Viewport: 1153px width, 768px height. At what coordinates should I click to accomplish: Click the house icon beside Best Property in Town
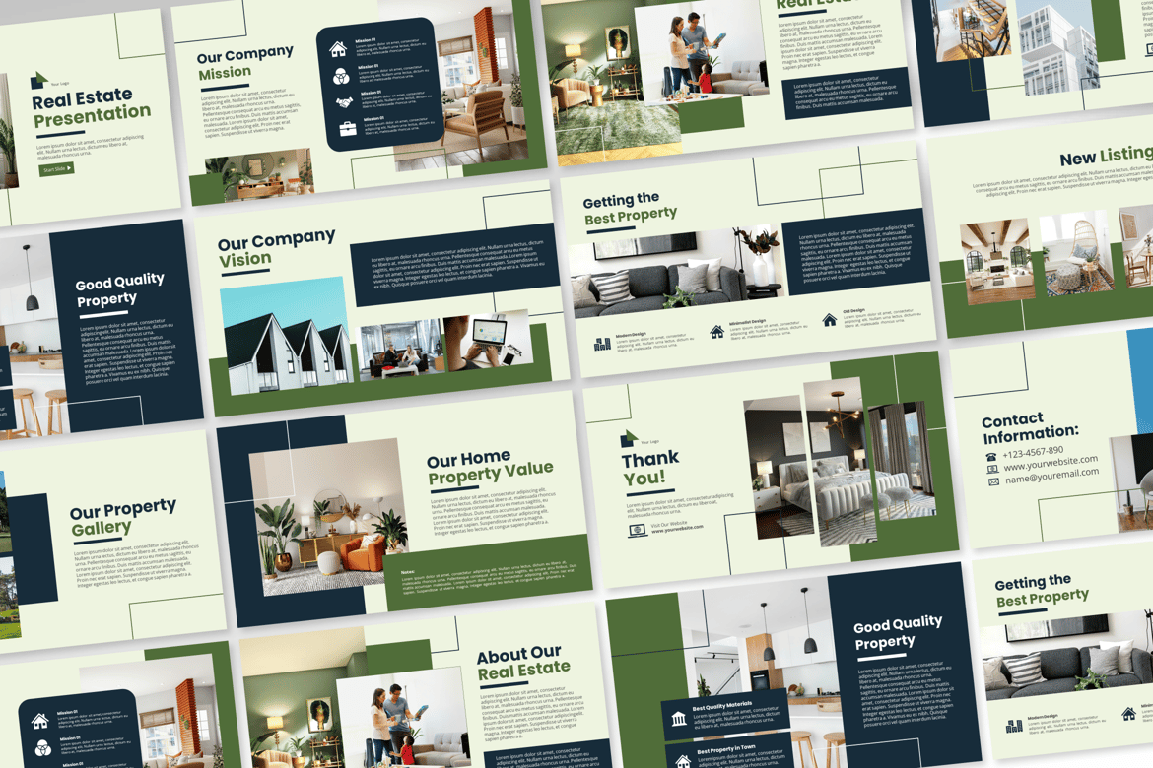[x=683, y=761]
